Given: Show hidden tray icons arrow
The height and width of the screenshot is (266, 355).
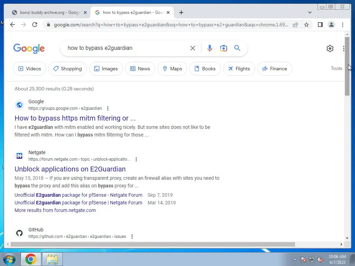Looking at the screenshot, I should (295, 259).
